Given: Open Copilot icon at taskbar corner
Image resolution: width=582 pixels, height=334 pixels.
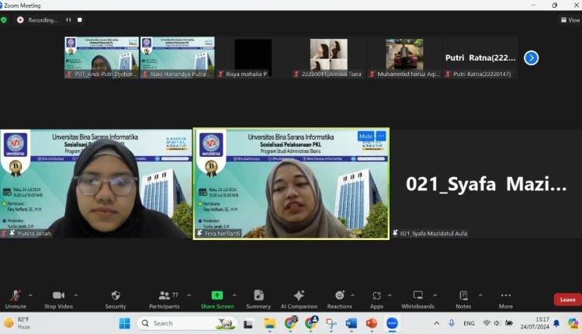Looking at the screenshot, I should click(573, 324).
